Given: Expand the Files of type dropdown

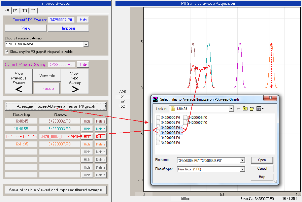Looking at the screenshot, I should tap(242, 169).
